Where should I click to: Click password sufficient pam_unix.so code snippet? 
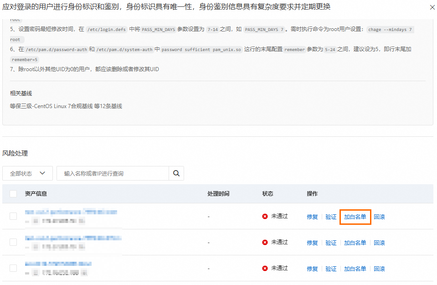201,50
